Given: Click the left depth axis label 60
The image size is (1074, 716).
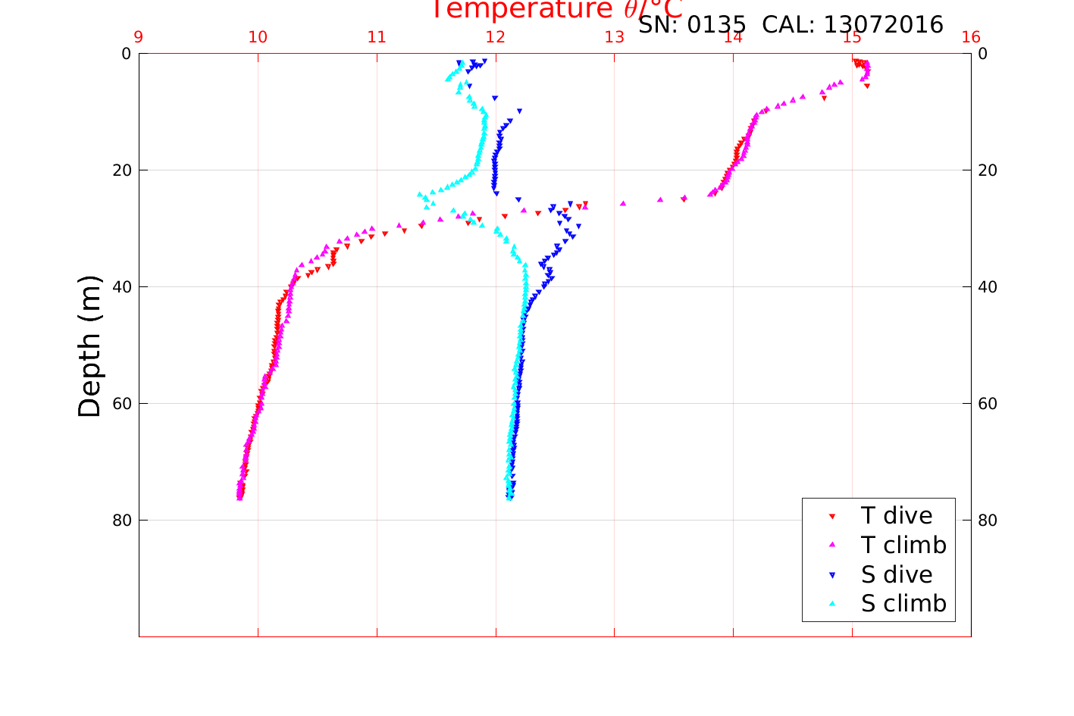Looking at the screenshot, I should [x=121, y=403].
